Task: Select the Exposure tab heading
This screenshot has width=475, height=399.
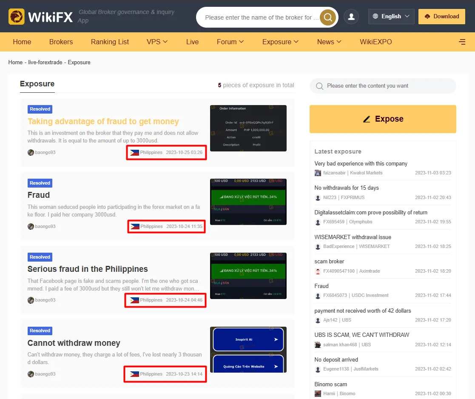Action: pyautogui.click(x=37, y=84)
